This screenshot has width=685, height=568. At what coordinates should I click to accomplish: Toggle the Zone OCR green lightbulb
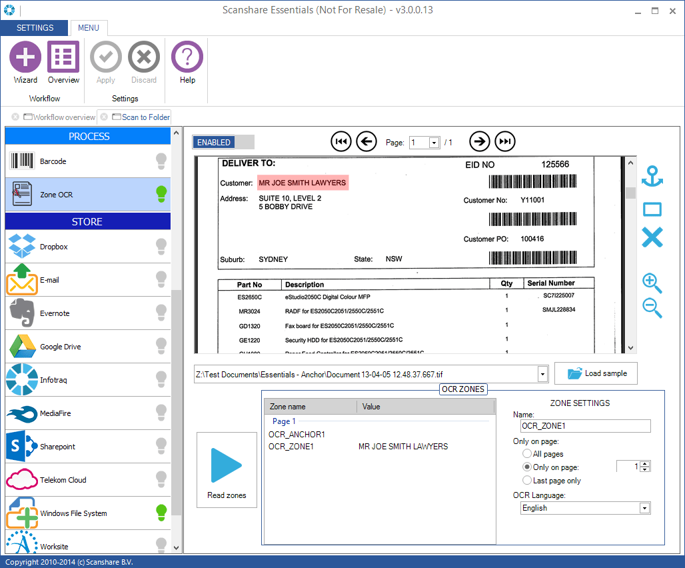(161, 194)
